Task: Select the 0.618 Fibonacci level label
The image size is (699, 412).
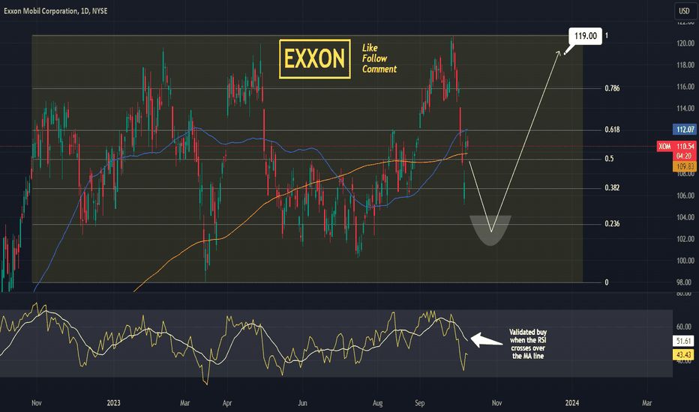Action: click(x=612, y=130)
